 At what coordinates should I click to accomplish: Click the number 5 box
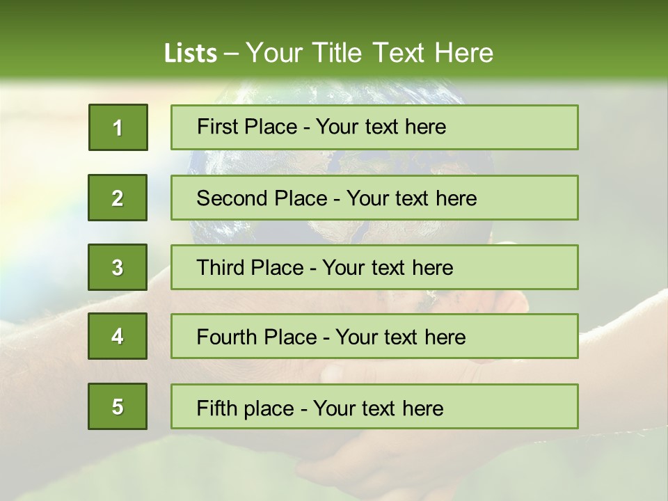[118, 406]
